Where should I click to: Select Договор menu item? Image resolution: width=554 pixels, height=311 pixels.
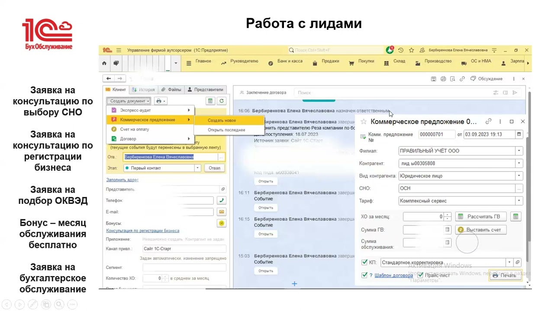pyautogui.click(x=151, y=139)
